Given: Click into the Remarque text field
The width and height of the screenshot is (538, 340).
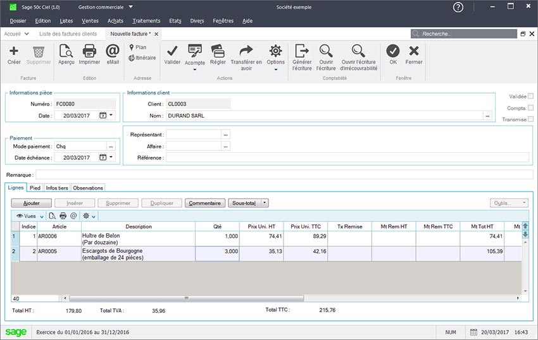Looking at the screenshot, I should point(284,174).
